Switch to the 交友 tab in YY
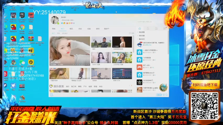This screenshot has width=223, height=125. click(x=80, y=29)
